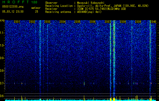Click the 0.9 frequency axis label
Image resolution: width=159 pixels, height=101 pixels.
(2, 58)
